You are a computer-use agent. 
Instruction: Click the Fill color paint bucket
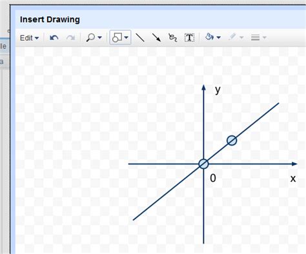click(209, 37)
